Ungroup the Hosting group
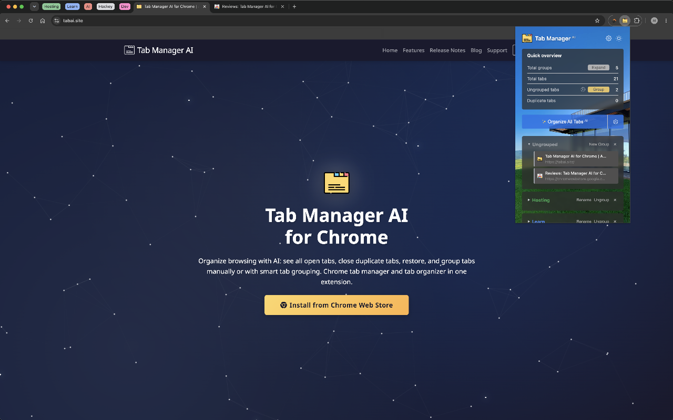Image resolution: width=673 pixels, height=420 pixels. (601, 200)
